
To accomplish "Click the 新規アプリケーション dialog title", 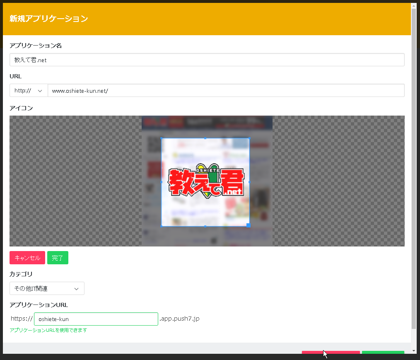I will point(49,19).
